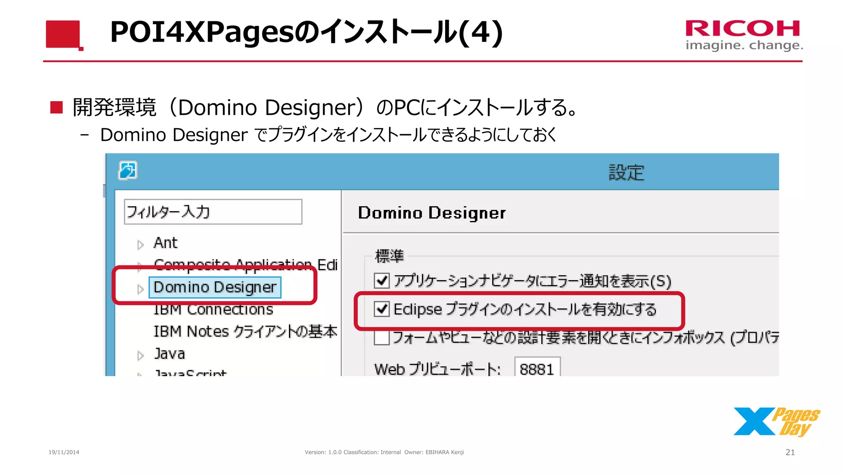Viewport: 844px width, 474px height.
Task: Toggle Eclipse プラグインのインストールを有効にする checkbox
Action: 382,309
